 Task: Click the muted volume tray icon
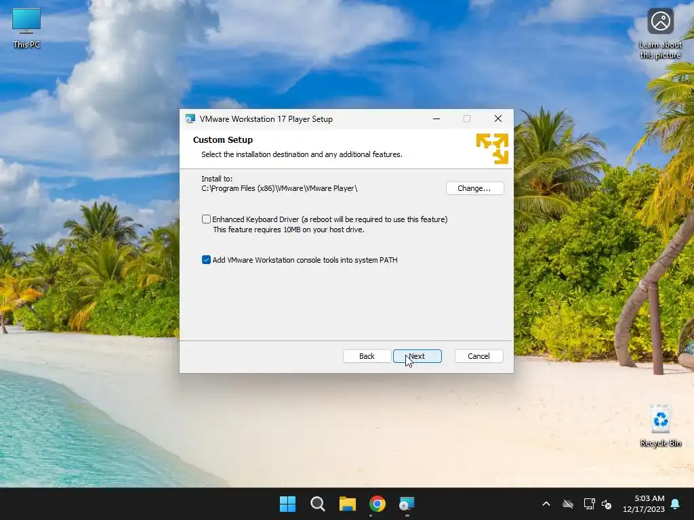(x=607, y=504)
